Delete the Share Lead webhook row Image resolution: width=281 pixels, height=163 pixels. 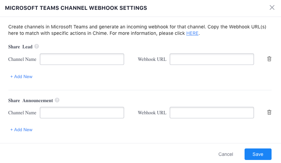click(269, 59)
